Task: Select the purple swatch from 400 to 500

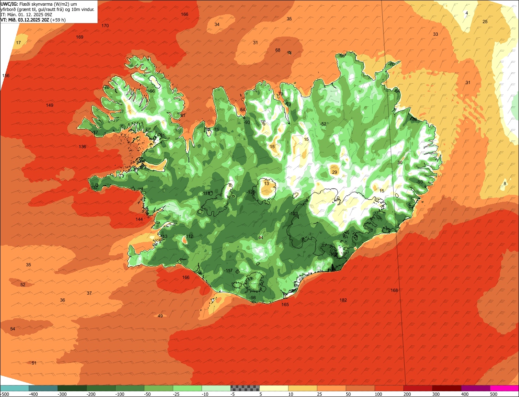Action: click(475, 388)
